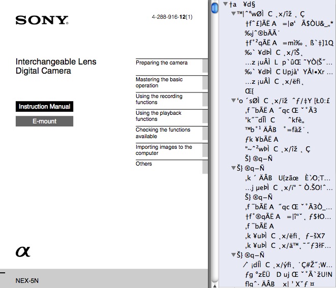Viewport: 336px width, 288px height.
Task: Select "Checking the functions available" tab
Action: coord(163,133)
